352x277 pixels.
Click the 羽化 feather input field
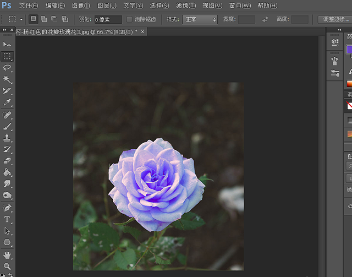click(107, 19)
